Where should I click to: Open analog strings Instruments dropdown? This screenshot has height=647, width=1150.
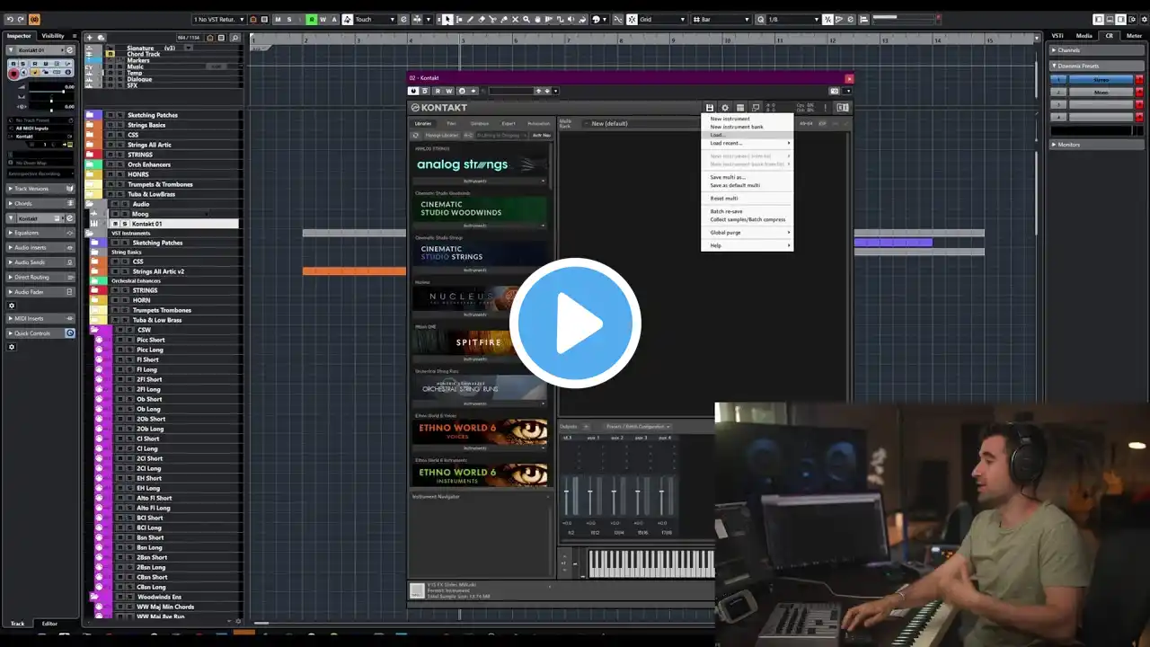[480, 181]
